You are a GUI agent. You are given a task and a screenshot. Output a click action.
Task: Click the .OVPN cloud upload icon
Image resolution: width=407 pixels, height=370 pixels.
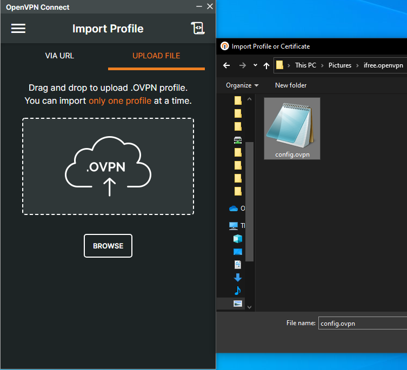pos(108,166)
